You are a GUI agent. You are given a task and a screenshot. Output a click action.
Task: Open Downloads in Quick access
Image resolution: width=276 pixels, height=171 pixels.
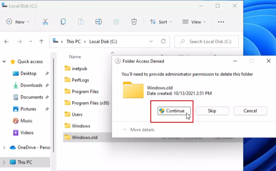[31, 85]
